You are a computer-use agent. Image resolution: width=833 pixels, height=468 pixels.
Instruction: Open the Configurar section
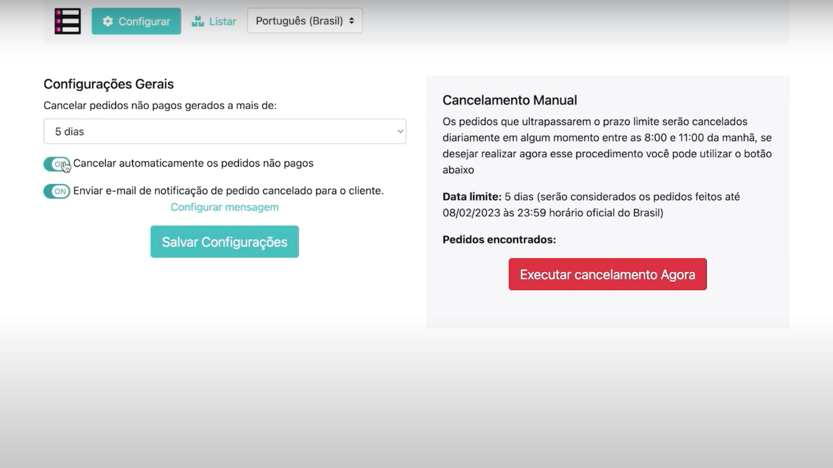coord(136,21)
